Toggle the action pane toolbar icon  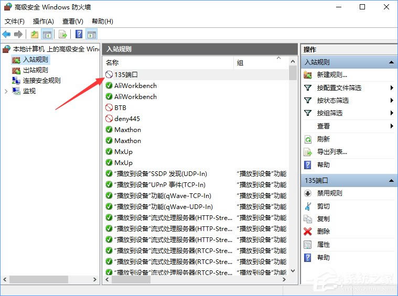(x=92, y=34)
